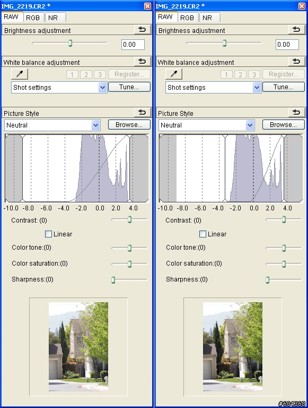Open Neutral picture style dropdown, left panel
308x408 pixels.
point(52,125)
